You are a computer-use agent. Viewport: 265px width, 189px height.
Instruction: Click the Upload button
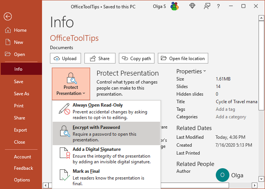click(x=65, y=59)
